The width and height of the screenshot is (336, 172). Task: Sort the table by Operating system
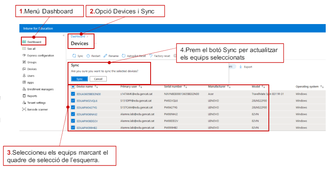pos(322,86)
